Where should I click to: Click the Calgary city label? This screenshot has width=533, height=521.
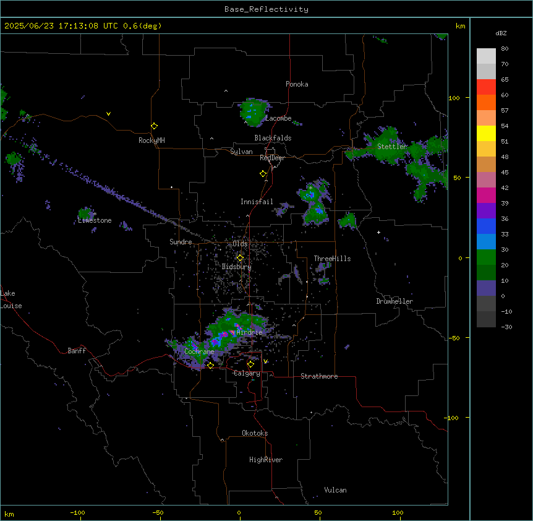[247, 373]
